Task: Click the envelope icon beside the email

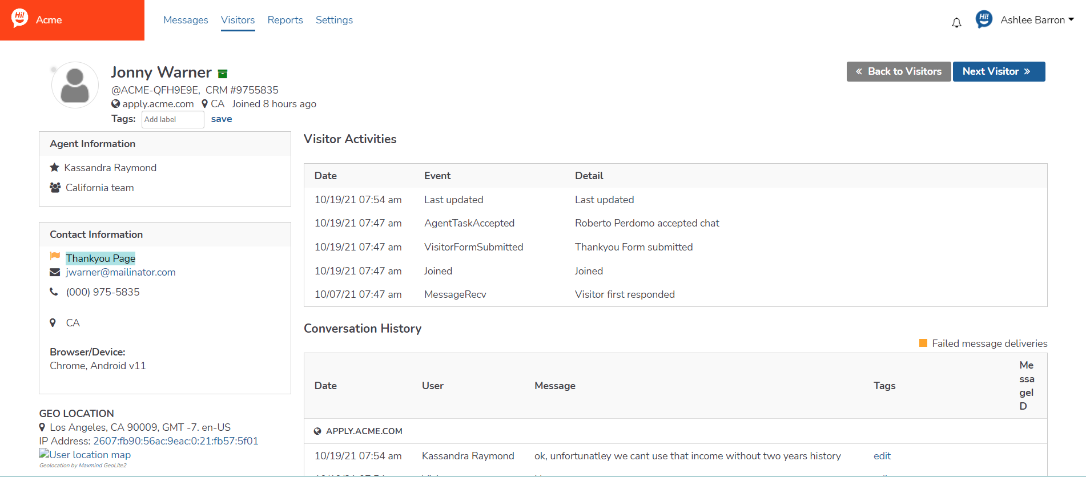Action: (55, 272)
